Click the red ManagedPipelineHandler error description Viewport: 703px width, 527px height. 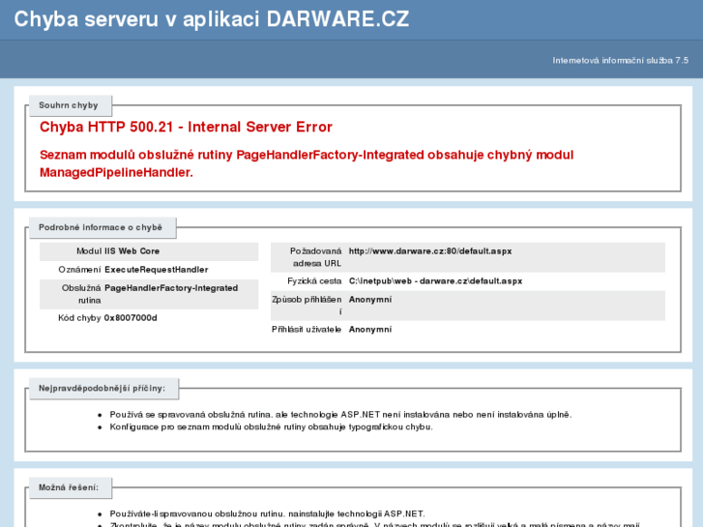[307, 163]
